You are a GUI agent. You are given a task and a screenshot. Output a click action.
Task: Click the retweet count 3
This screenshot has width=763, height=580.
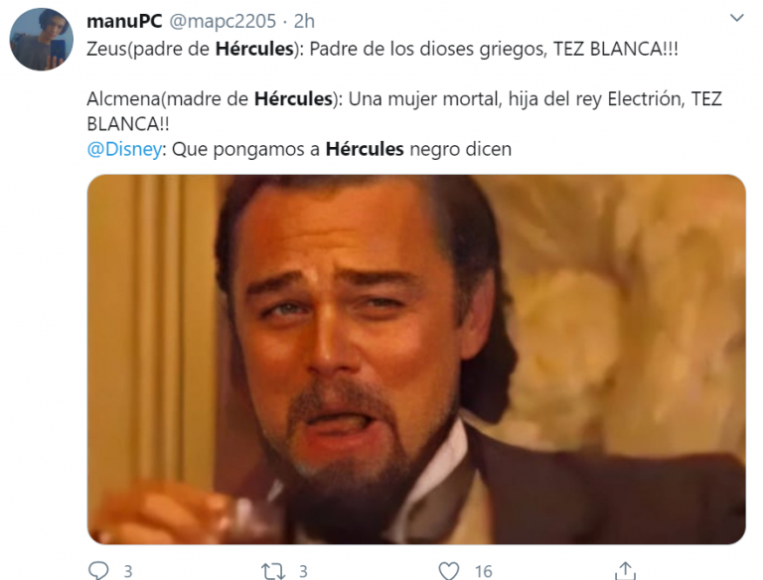pyautogui.click(x=303, y=571)
